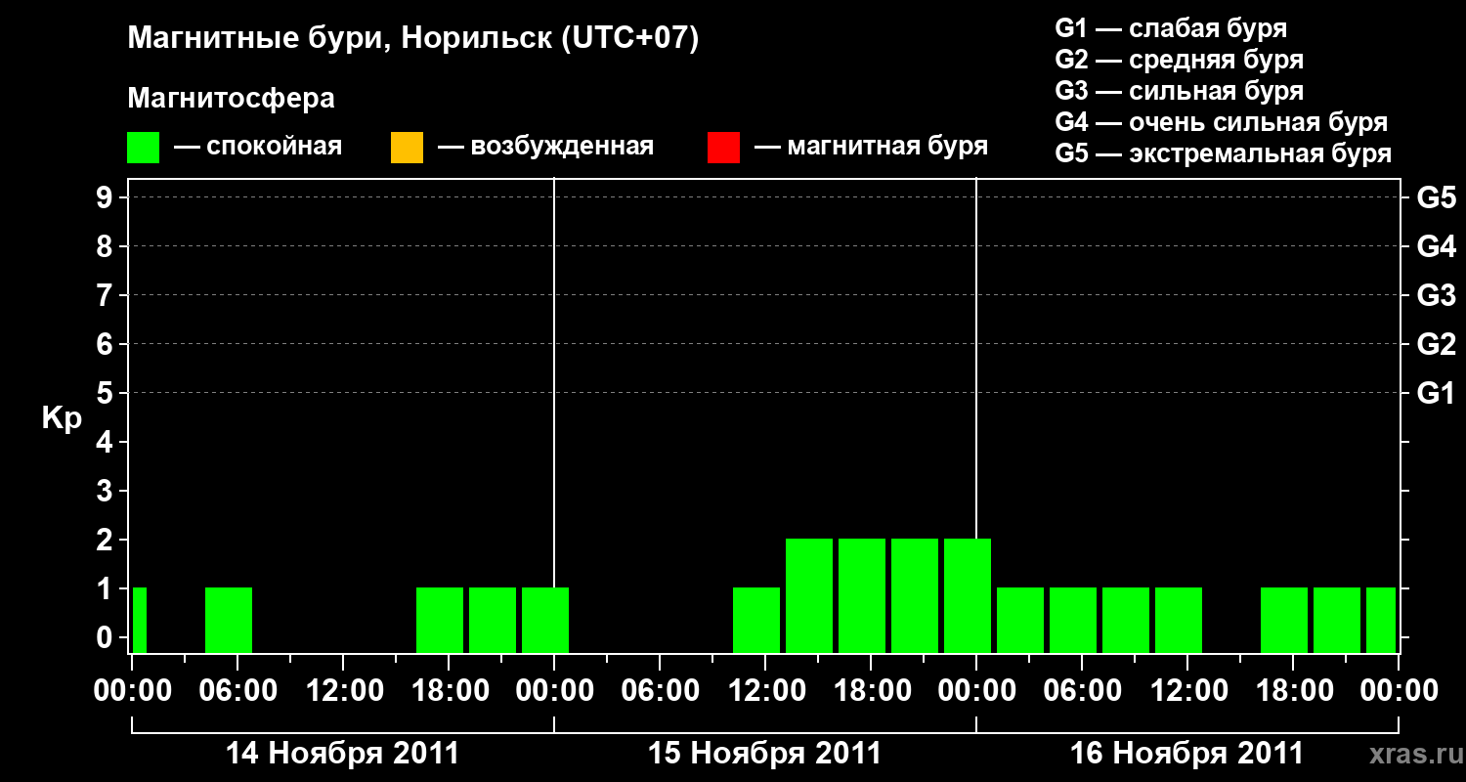This screenshot has height=782, width=1466.
Task: Click the '06:00' time label for 14 Ноября
Action: point(237,691)
